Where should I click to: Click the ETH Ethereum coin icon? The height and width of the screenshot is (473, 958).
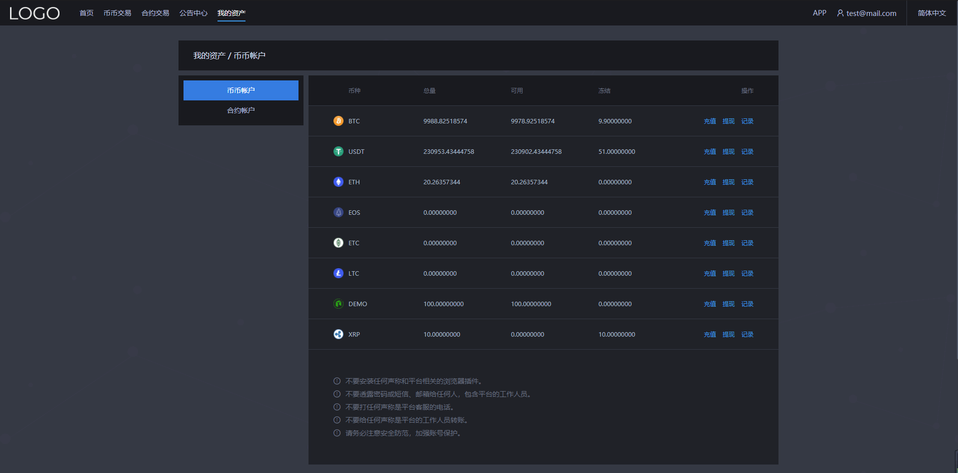[338, 182]
